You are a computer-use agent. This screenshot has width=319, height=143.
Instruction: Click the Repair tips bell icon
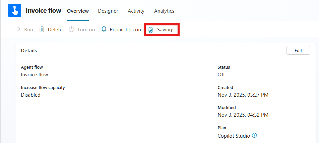tap(104, 29)
